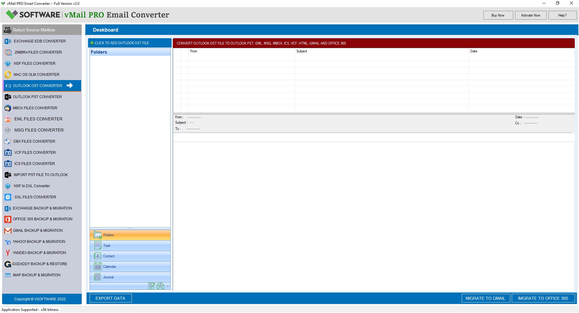Close the vMail PRO Email Converter window

pyautogui.click(x=571, y=3)
